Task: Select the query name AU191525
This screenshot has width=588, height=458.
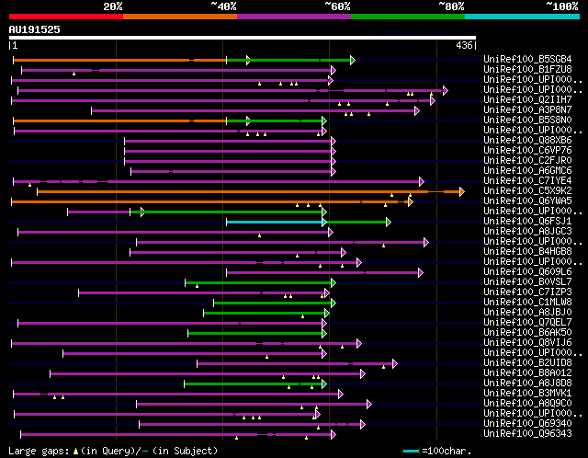Action: click(x=35, y=29)
